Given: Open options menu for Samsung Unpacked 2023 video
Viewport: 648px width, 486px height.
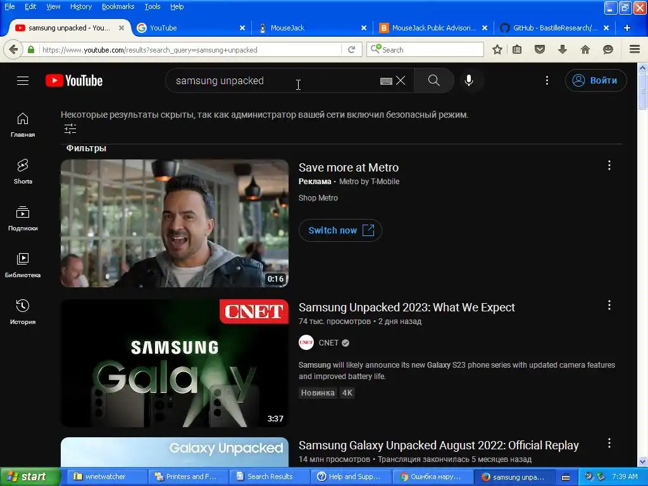Looking at the screenshot, I should (609, 306).
